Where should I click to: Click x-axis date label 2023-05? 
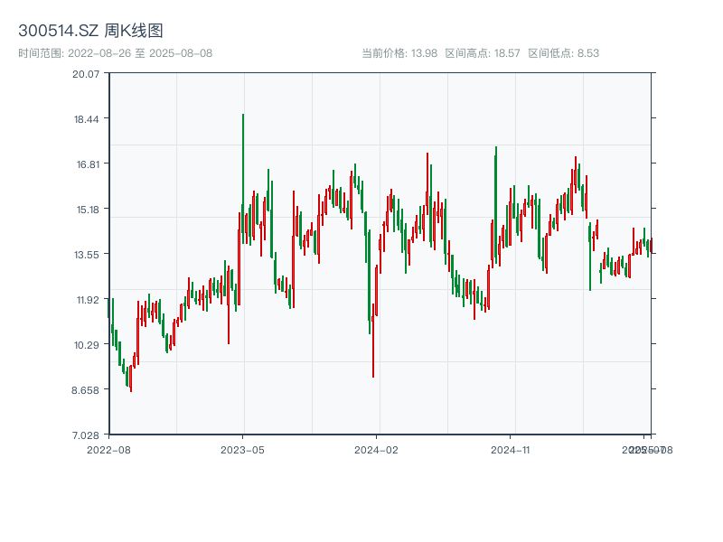(242, 450)
